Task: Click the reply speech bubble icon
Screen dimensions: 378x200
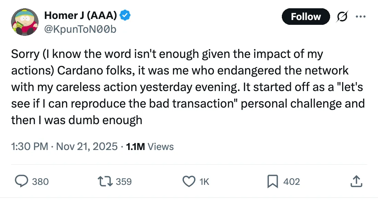Action: click(22, 181)
